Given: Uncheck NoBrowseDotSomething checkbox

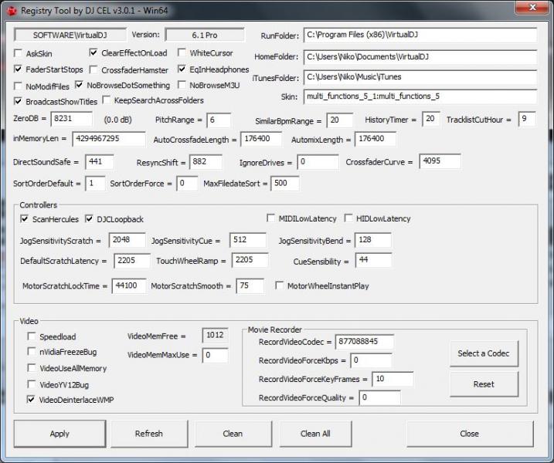Looking at the screenshot, I should (x=79, y=85).
